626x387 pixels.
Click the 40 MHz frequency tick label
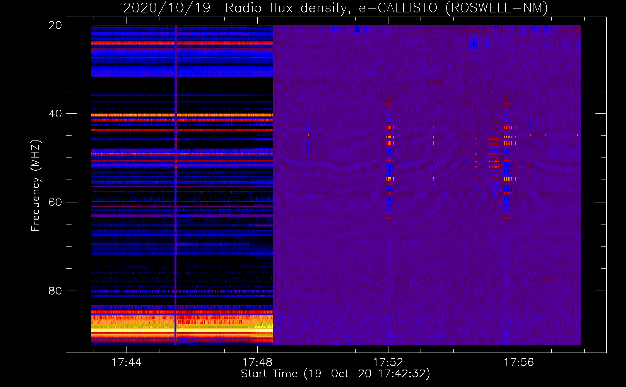coord(55,114)
